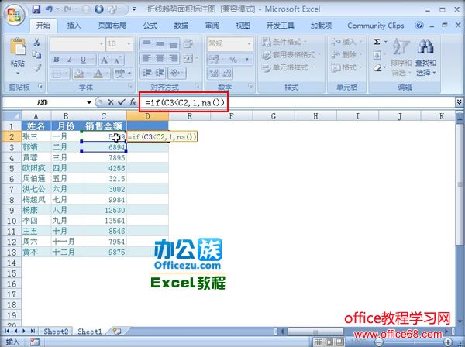Click the Paste icon

[18, 47]
